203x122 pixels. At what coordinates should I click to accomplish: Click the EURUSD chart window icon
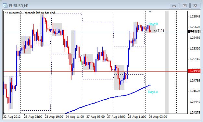pos(5,6)
